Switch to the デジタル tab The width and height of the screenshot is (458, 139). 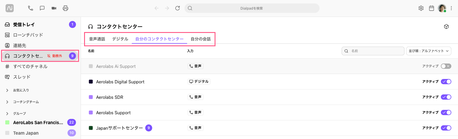coord(120,39)
